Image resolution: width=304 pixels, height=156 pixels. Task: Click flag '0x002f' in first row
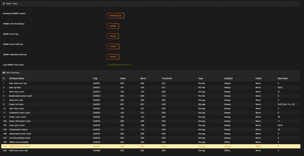click(97, 83)
